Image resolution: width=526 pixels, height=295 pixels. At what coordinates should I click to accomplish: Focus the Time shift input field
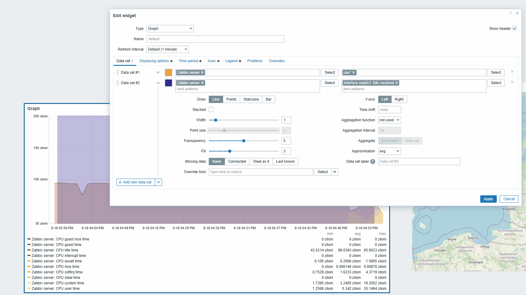(389, 110)
